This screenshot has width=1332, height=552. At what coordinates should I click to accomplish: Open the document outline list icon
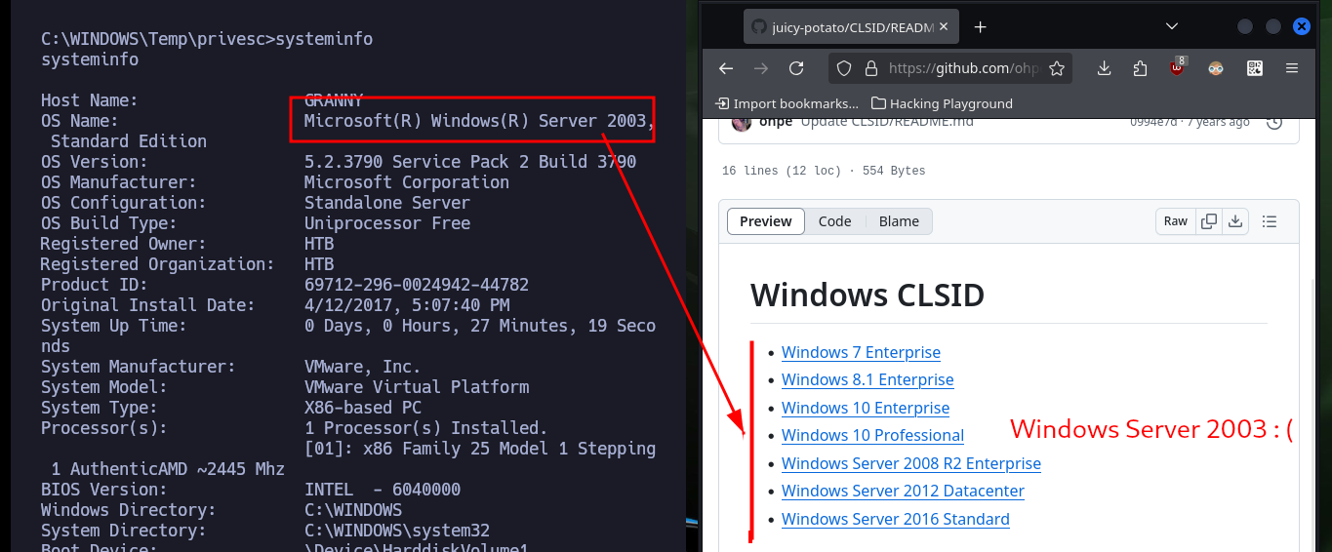(1270, 221)
